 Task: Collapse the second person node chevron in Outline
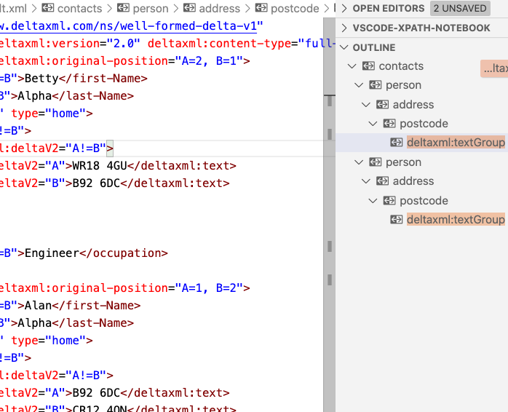[x=360, y=162]
